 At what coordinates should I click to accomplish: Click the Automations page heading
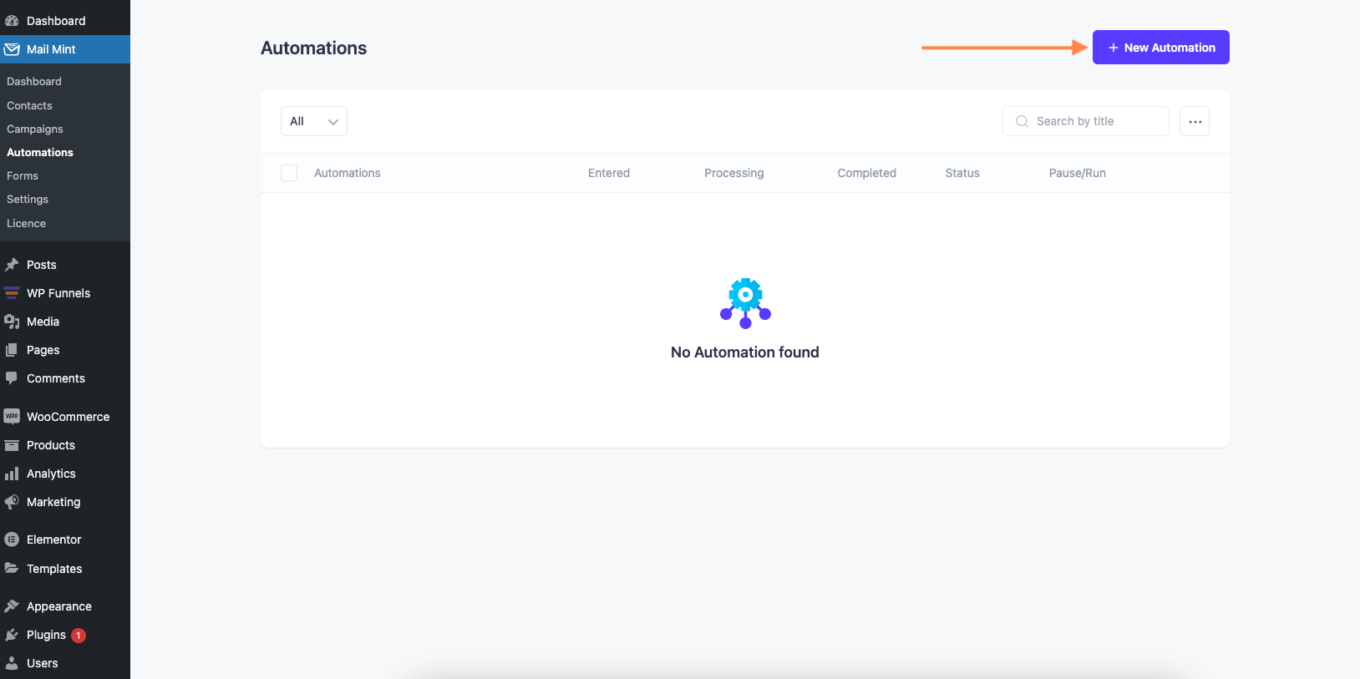click(314, 48)
